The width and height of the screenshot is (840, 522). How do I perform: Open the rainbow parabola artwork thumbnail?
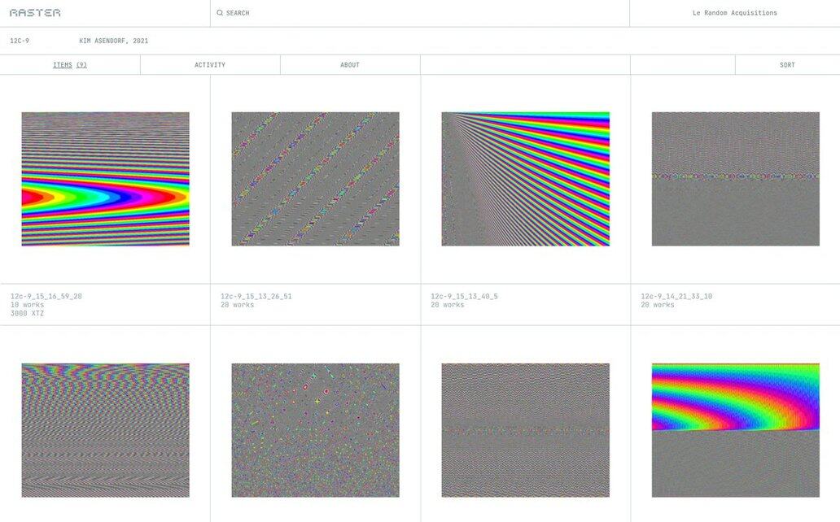point(105,179)
